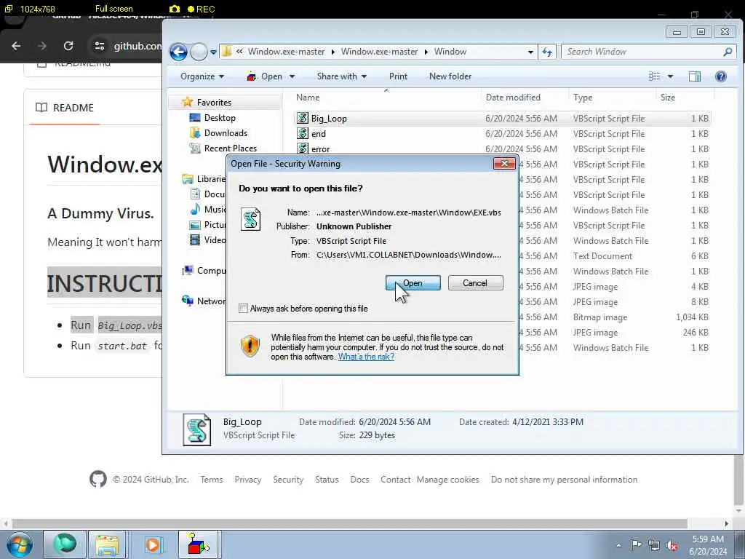Click the Explorer Back arrow button
This screenshot has height=559, width=745.
click(x=178, y=52)
